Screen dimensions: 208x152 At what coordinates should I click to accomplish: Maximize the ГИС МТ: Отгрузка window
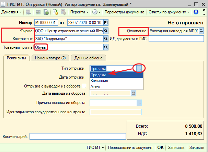(196, 4)
